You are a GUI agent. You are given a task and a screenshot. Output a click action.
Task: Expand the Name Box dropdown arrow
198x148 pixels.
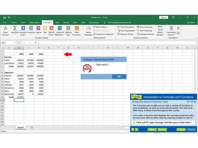pos(15,43)
